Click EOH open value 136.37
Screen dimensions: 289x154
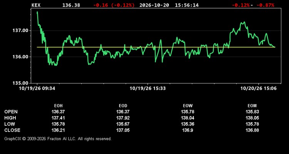[58, 112]
